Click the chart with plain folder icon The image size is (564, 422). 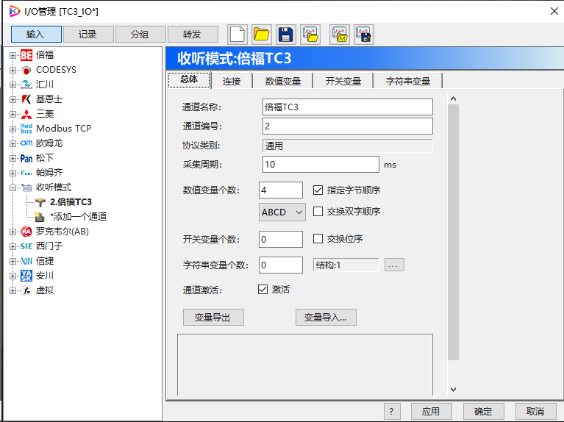pos(310,35)
